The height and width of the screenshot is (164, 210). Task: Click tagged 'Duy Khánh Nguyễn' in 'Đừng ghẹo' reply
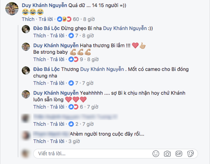(x=125, y=28)
